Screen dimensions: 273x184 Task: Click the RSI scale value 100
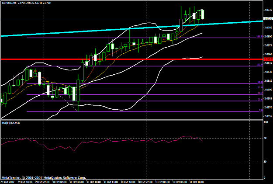coord(266,122)
